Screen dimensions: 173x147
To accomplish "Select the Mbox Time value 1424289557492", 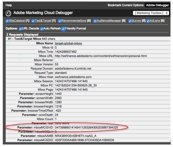I will pyautogui.click(x=66, y=52).
